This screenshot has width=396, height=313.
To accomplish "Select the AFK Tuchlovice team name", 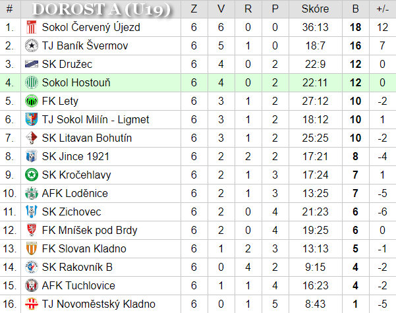I will (78, 285).
